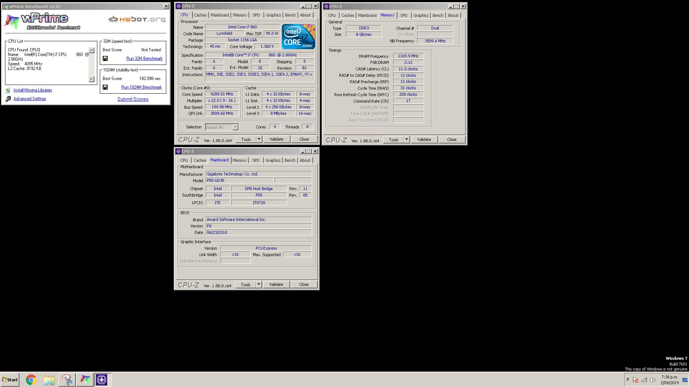Show hidden tray icons arrow

tap(628, 379)
